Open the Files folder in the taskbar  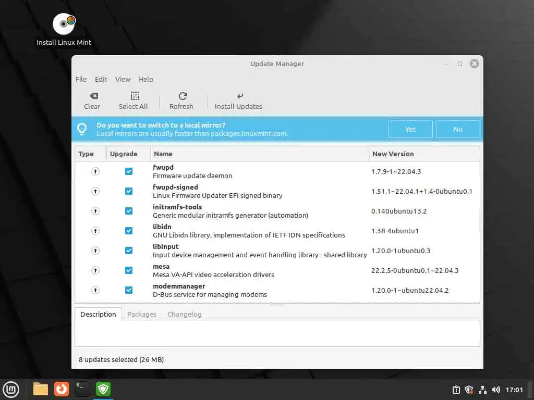(41, 389)
